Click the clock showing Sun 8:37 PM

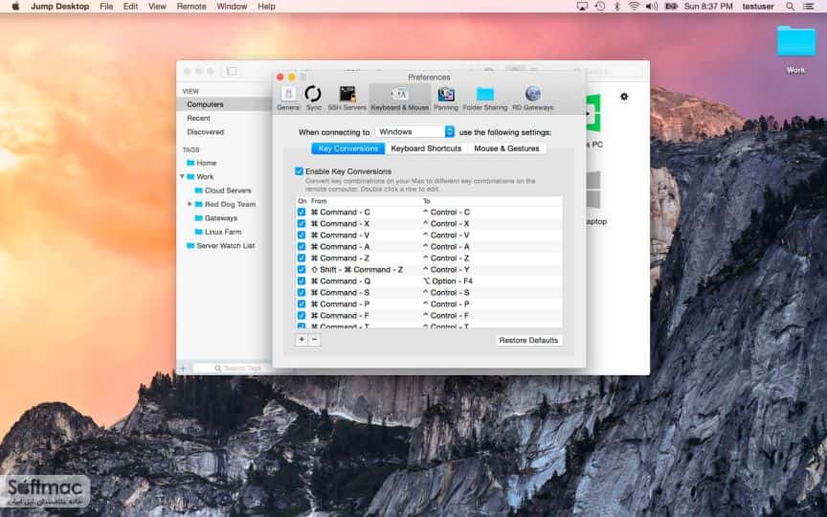[708, 7]
